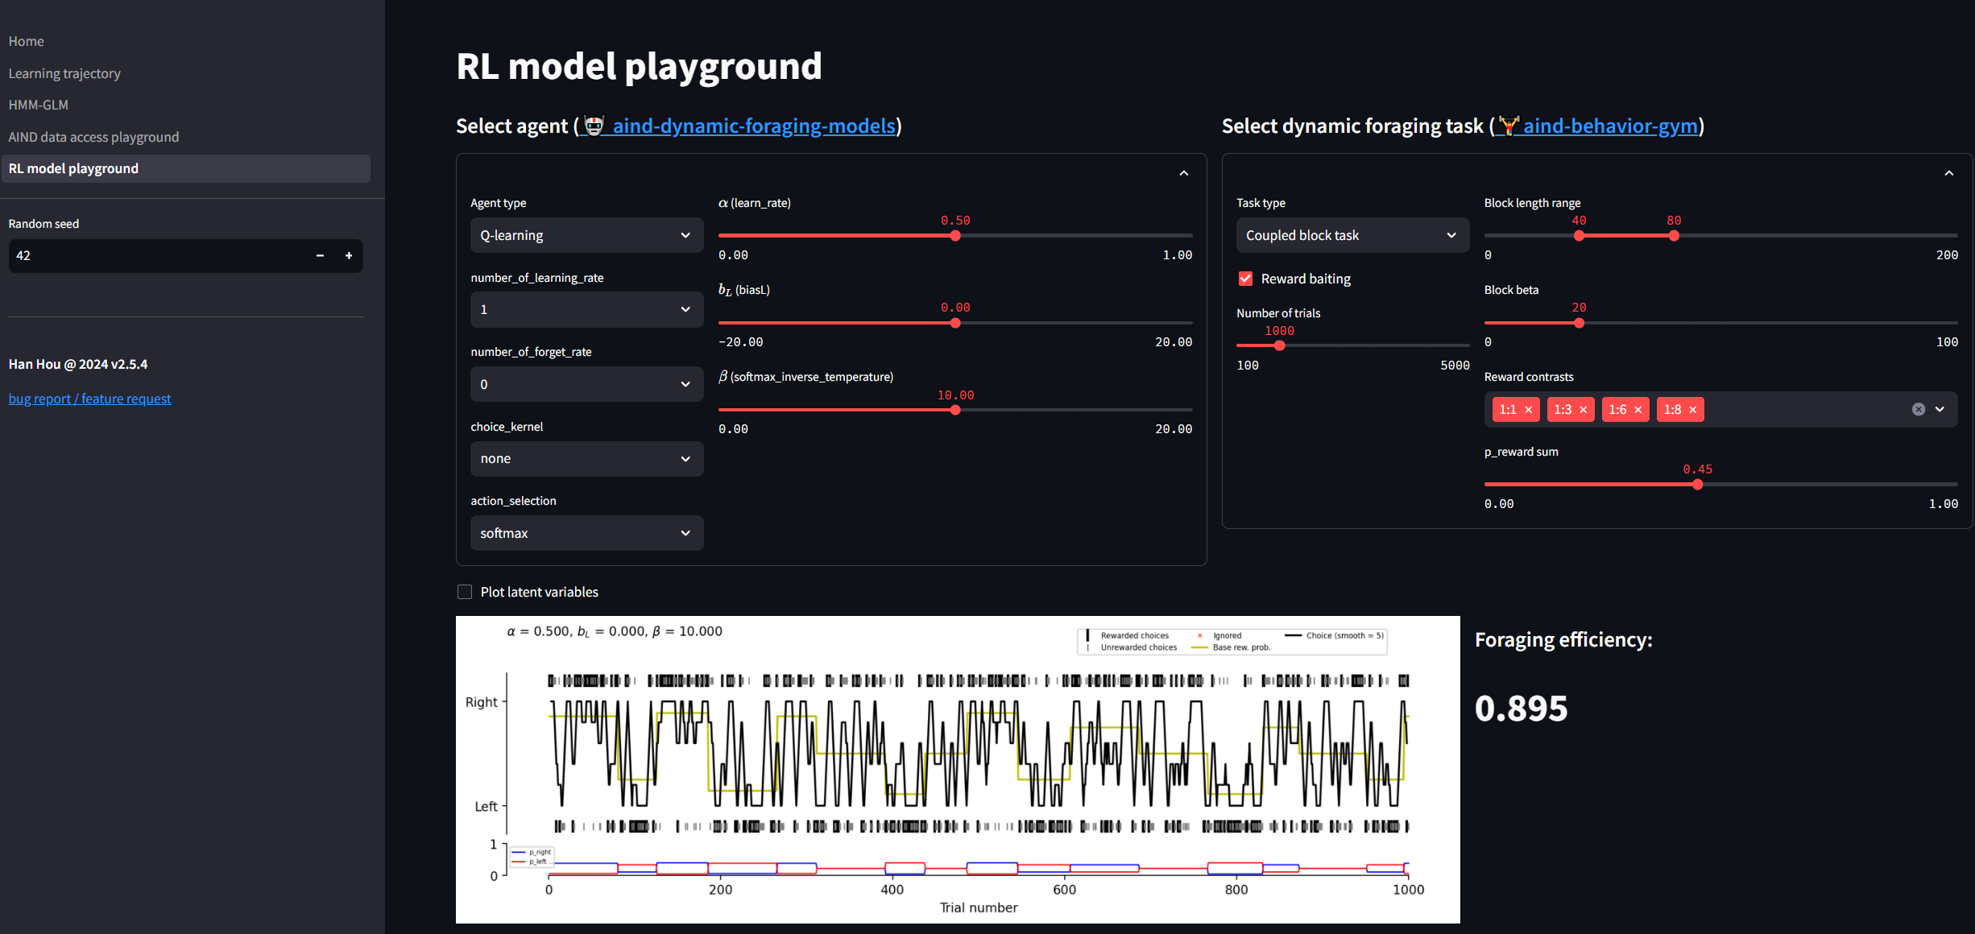This screenshot has width=1975, height=934.
Task: Open the number_of_forget_rate dropdown
Action: click(x=586, y=384)
